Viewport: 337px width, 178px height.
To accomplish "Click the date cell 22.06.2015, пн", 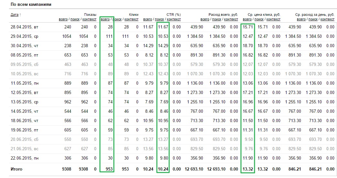I will 25,158.
